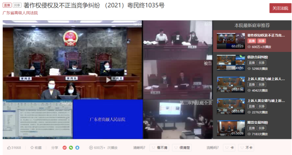
Task: Like the video with thumbs-up 31668
Action: coord(14,148)
